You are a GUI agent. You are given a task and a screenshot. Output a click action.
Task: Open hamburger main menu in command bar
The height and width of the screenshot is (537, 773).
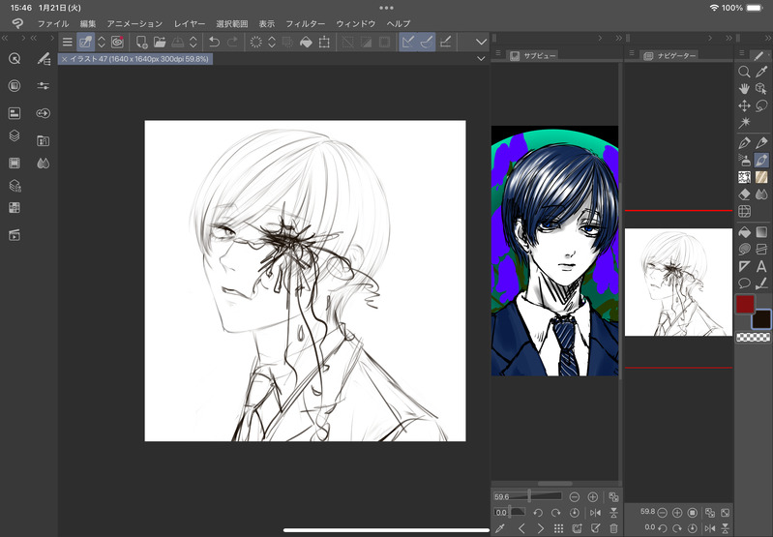point(68,42)
